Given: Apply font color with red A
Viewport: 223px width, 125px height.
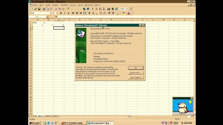Looking at the screenshot, I should tap(129, 13).
